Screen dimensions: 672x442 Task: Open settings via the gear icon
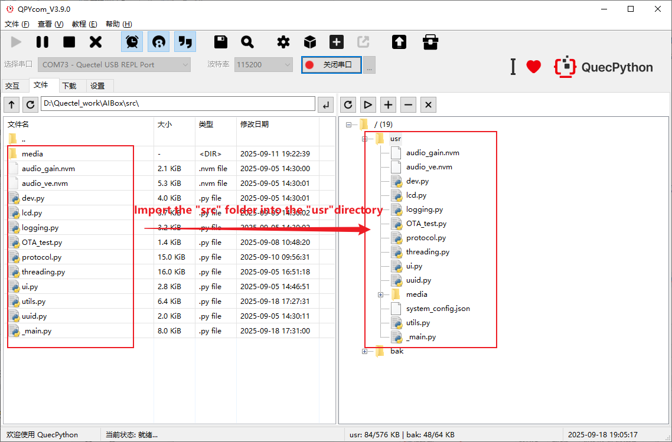pos(283,42)
